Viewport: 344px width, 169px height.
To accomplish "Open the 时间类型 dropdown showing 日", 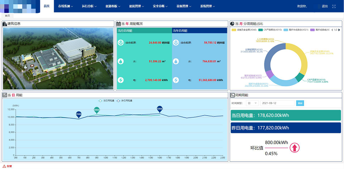I will point(252,103).
